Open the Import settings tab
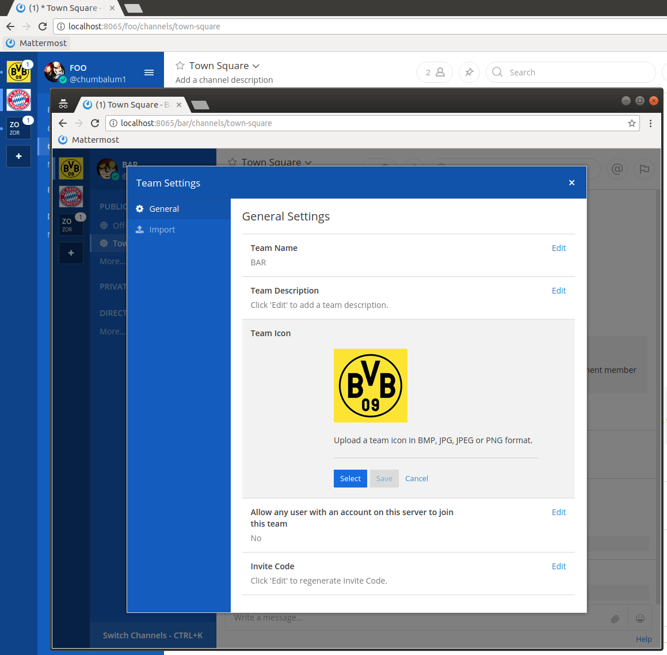 pos(178,230)
